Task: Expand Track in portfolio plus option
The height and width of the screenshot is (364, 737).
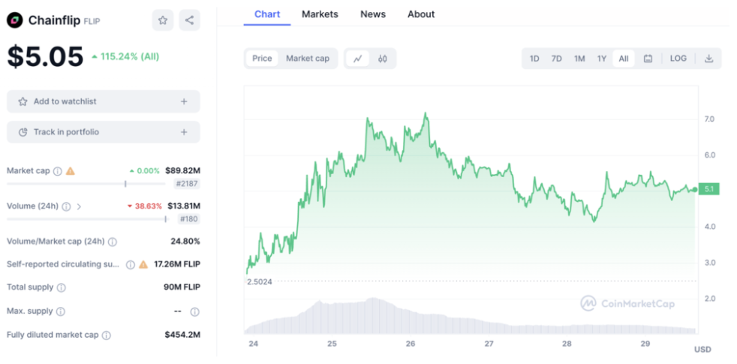Action: (x=184, y=132)
